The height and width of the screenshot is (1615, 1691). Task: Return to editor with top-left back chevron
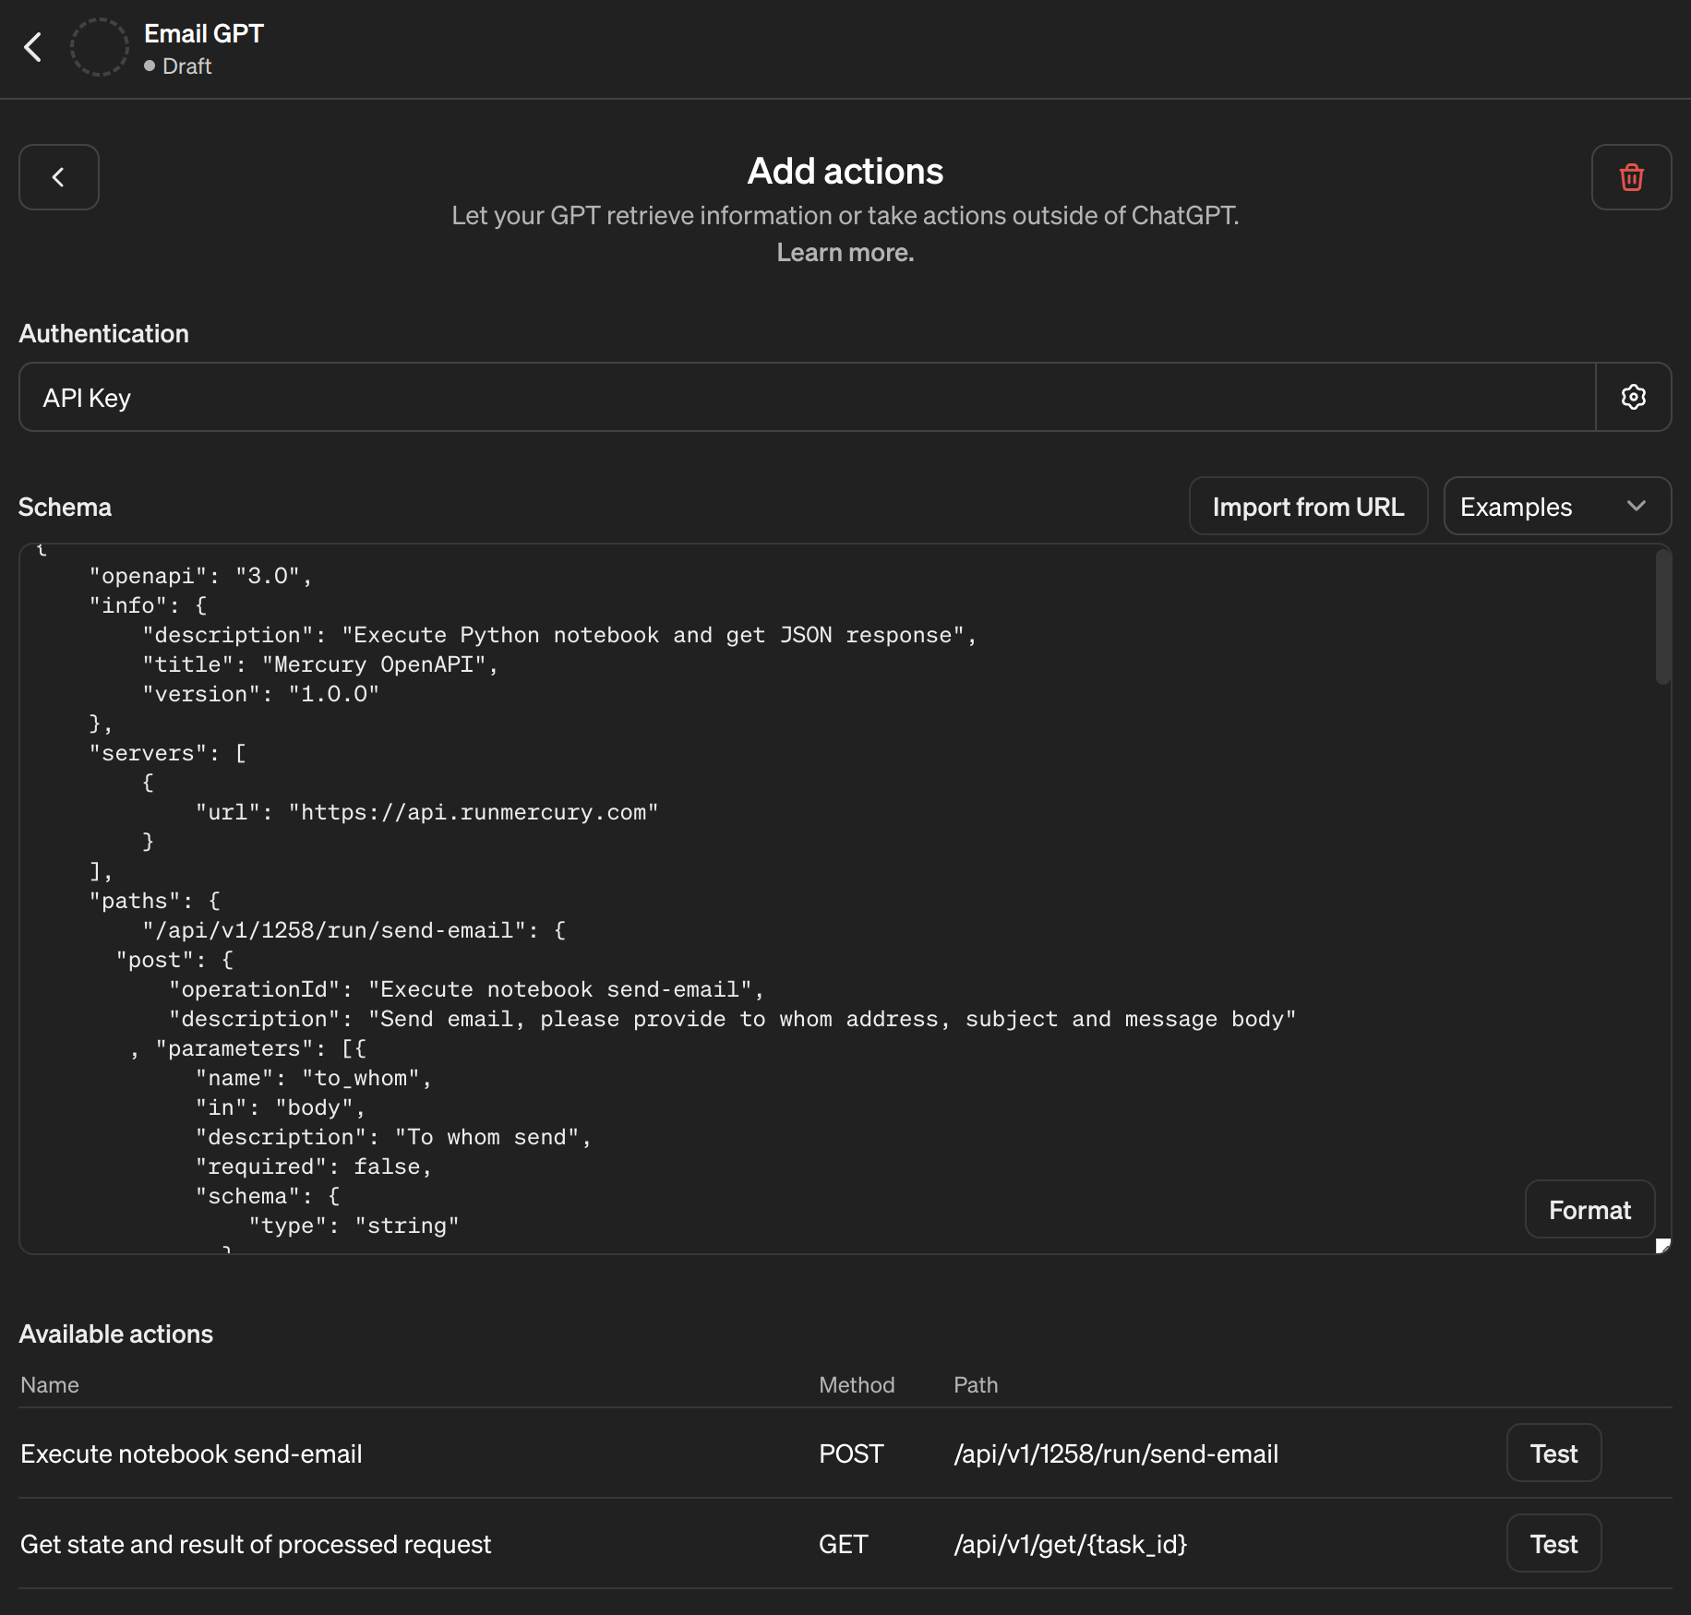34,46
